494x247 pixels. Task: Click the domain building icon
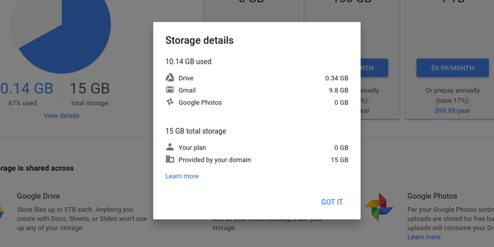[x=170, y=159]
